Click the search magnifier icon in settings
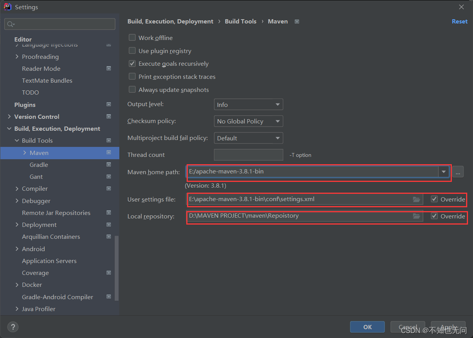The width and height of the screenshot is (473, 338). [10, 24]
